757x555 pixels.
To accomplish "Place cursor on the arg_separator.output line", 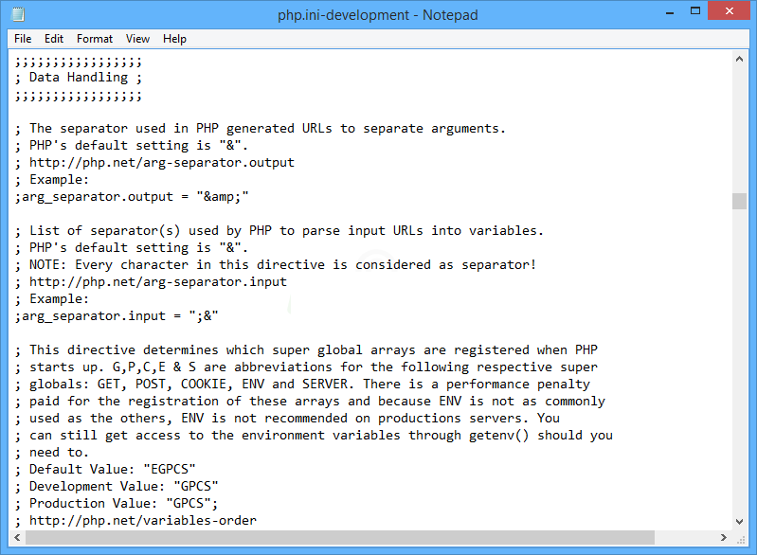I will (x=132, y=196).
